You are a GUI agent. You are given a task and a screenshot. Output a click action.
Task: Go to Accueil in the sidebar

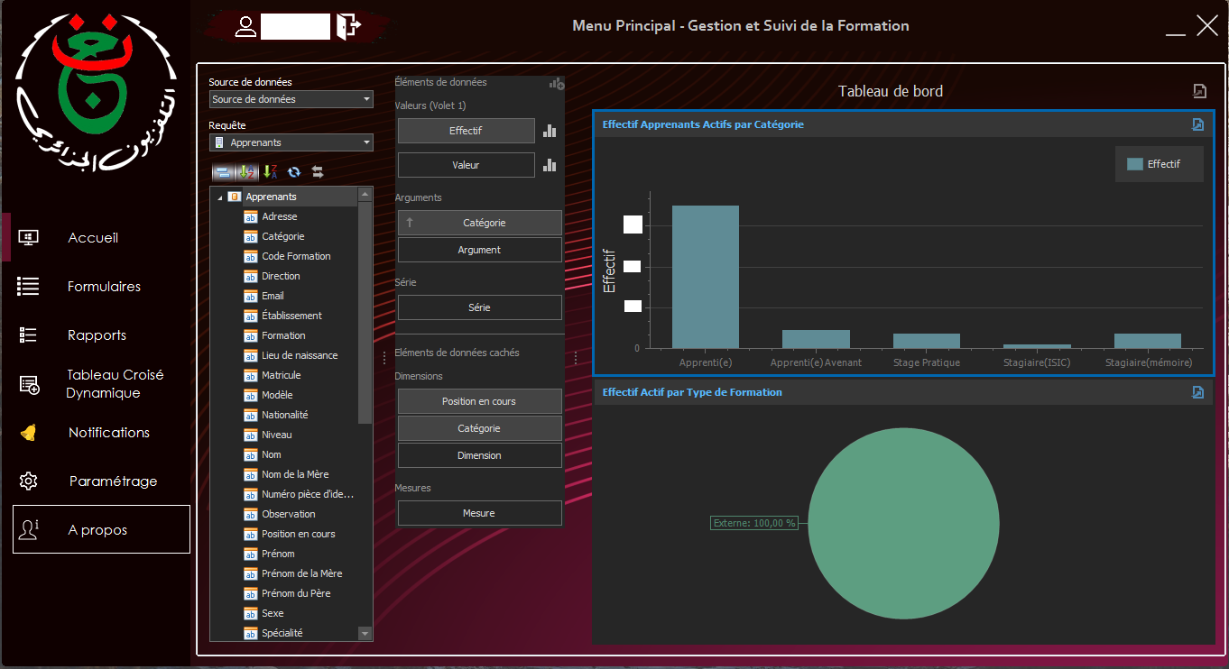[93, 238]
